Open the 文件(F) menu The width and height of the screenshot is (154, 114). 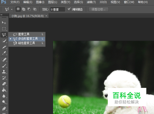pyautogui.click(x=15, y=2)
